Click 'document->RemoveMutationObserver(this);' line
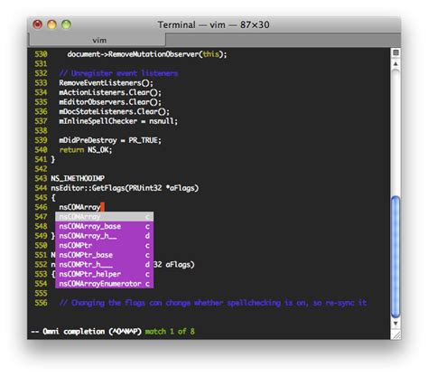 click(x=147, y=54)
